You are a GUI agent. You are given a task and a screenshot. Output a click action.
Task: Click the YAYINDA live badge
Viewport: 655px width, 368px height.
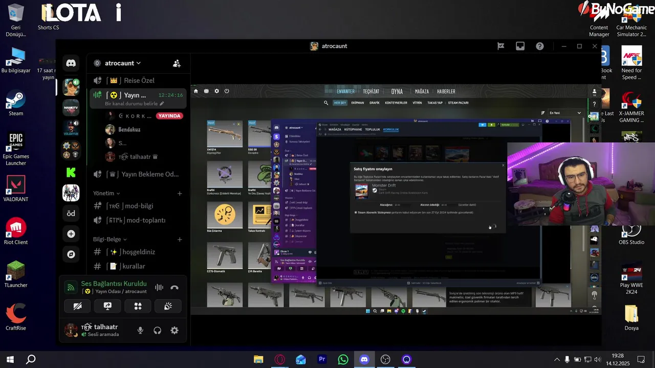coord(169,116)
